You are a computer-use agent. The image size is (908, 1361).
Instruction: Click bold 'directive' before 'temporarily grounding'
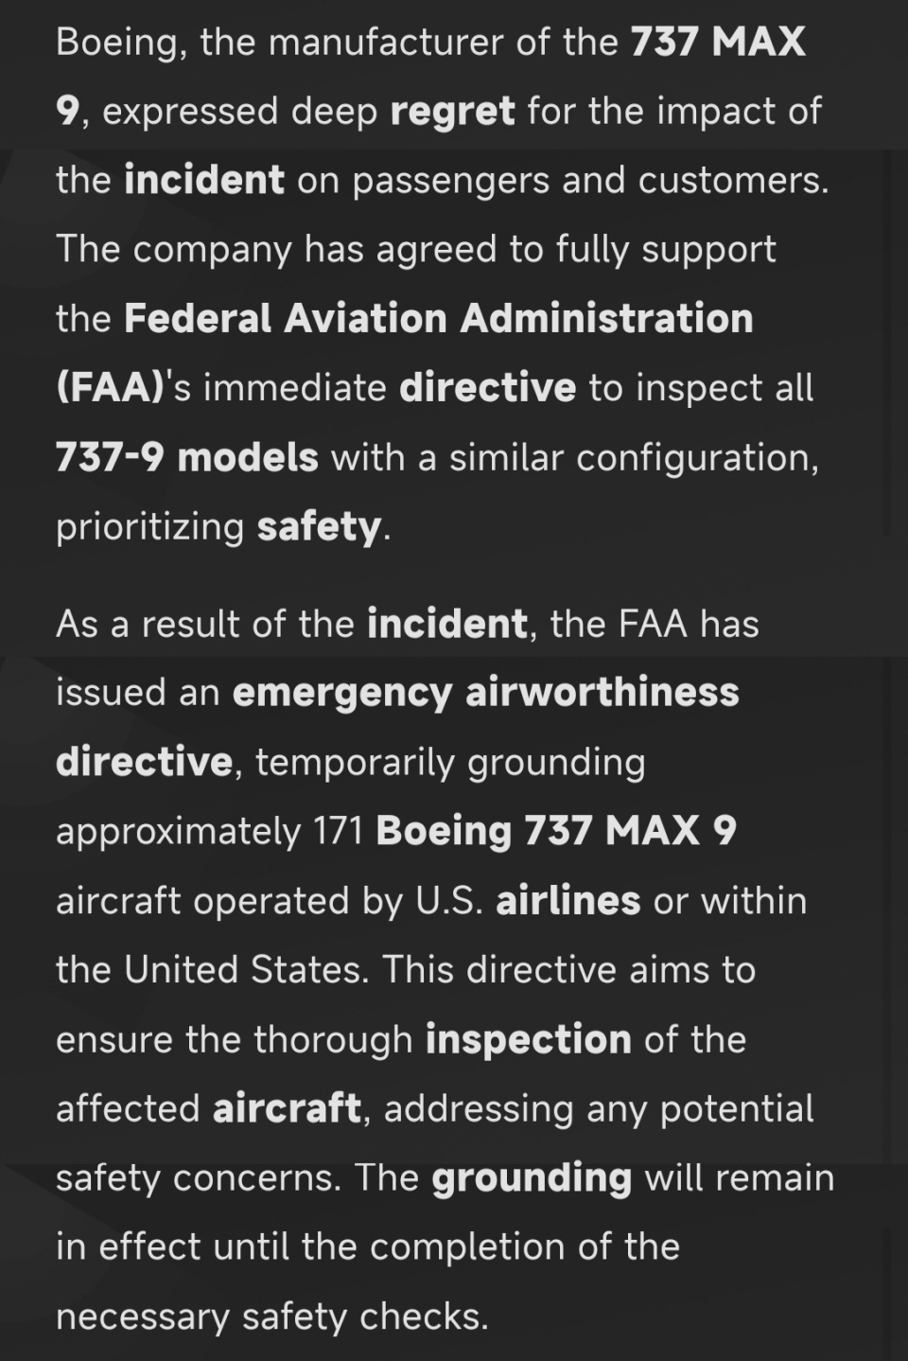144,762
